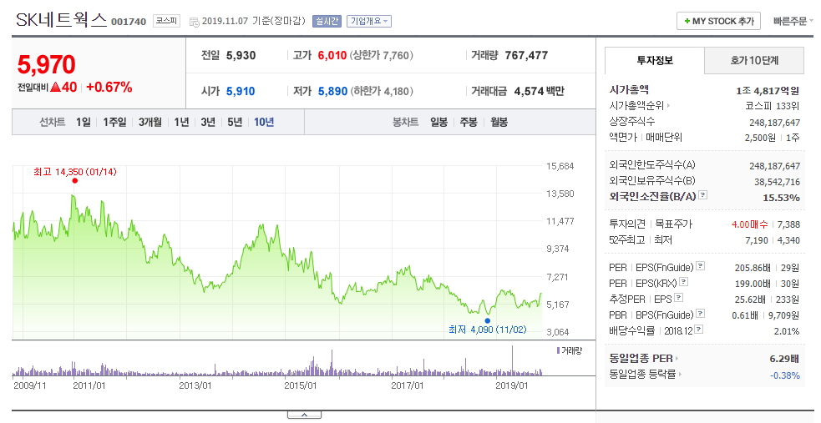Screen dimensions: 821x423
Task: Click the 4.00매수 investment opinion value
Action: coord(750,224)
